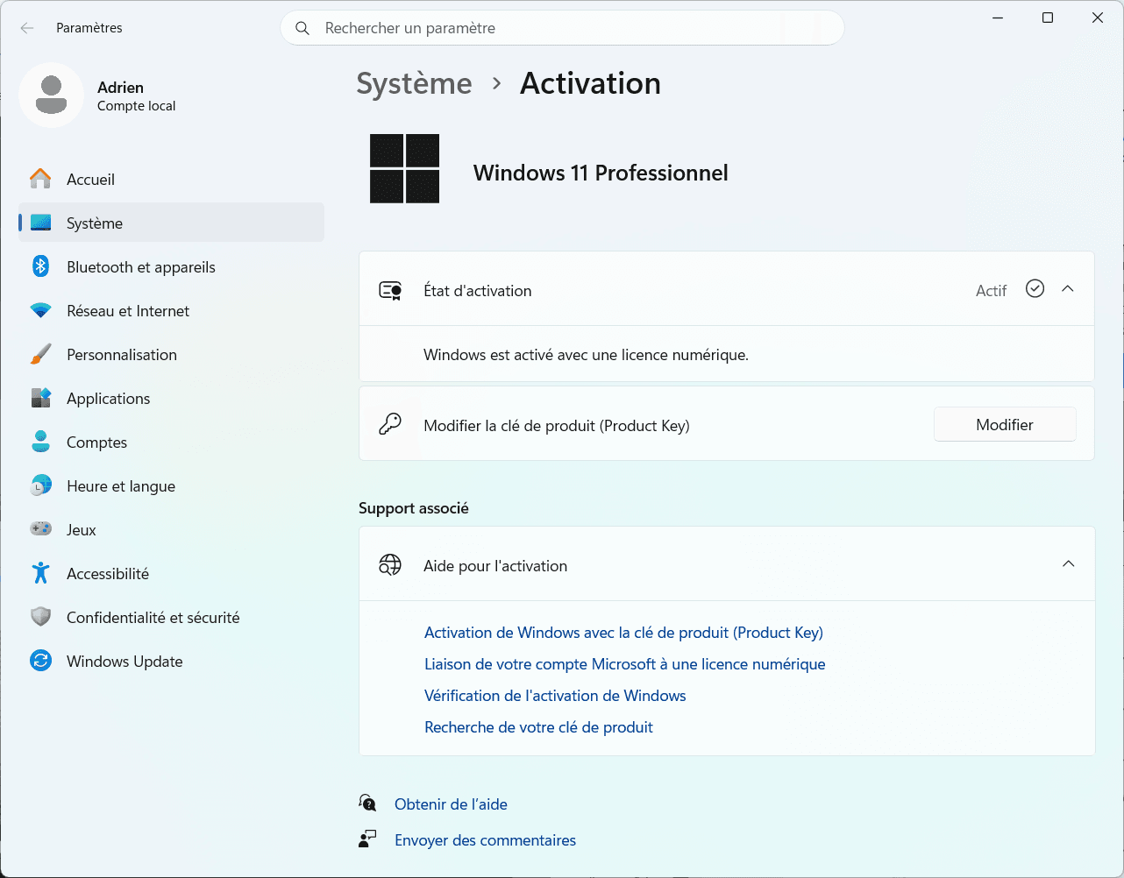Collapse the État d'activation section
This screenshot has width=1124, height=878.
1068,288
